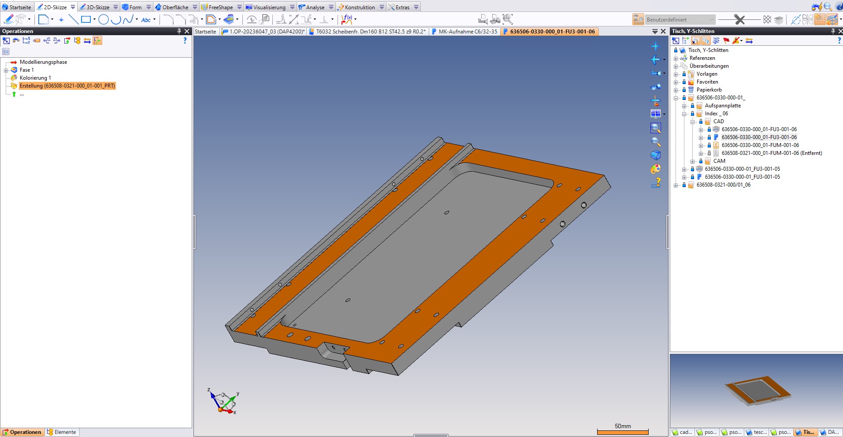This screenshot has width=843, height=437.
Task: Select the Line sketch tool
Action: pos(73,19)
